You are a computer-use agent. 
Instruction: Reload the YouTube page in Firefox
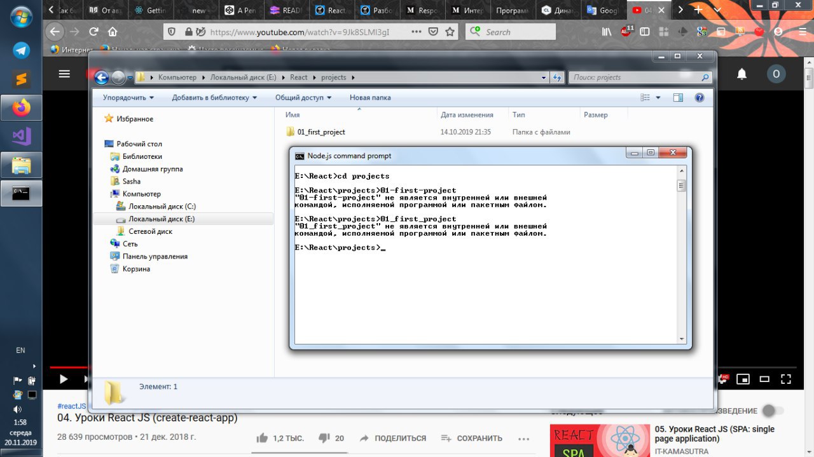pos(93,32)
